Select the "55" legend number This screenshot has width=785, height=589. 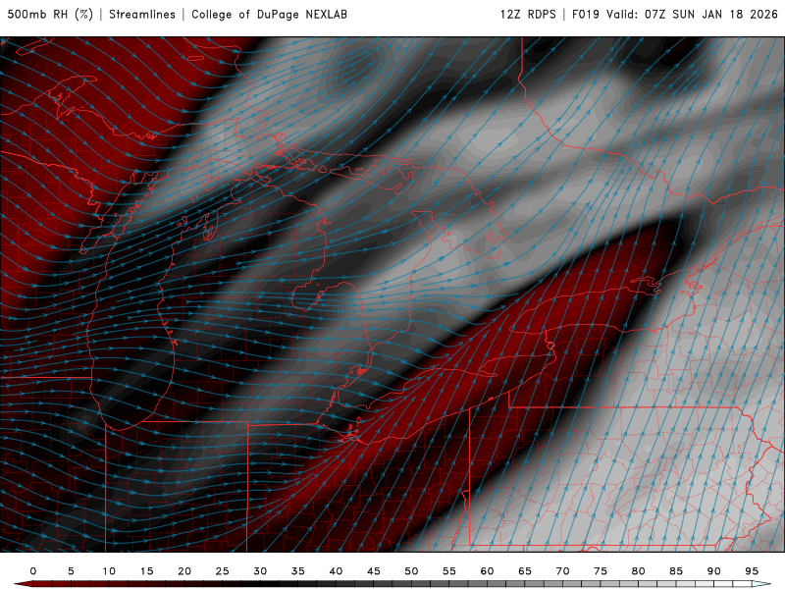[449, 571]
